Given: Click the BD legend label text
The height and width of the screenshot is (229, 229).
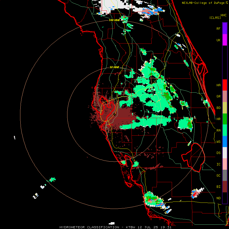Looking at the screenshot, I should tap(218, 108).
